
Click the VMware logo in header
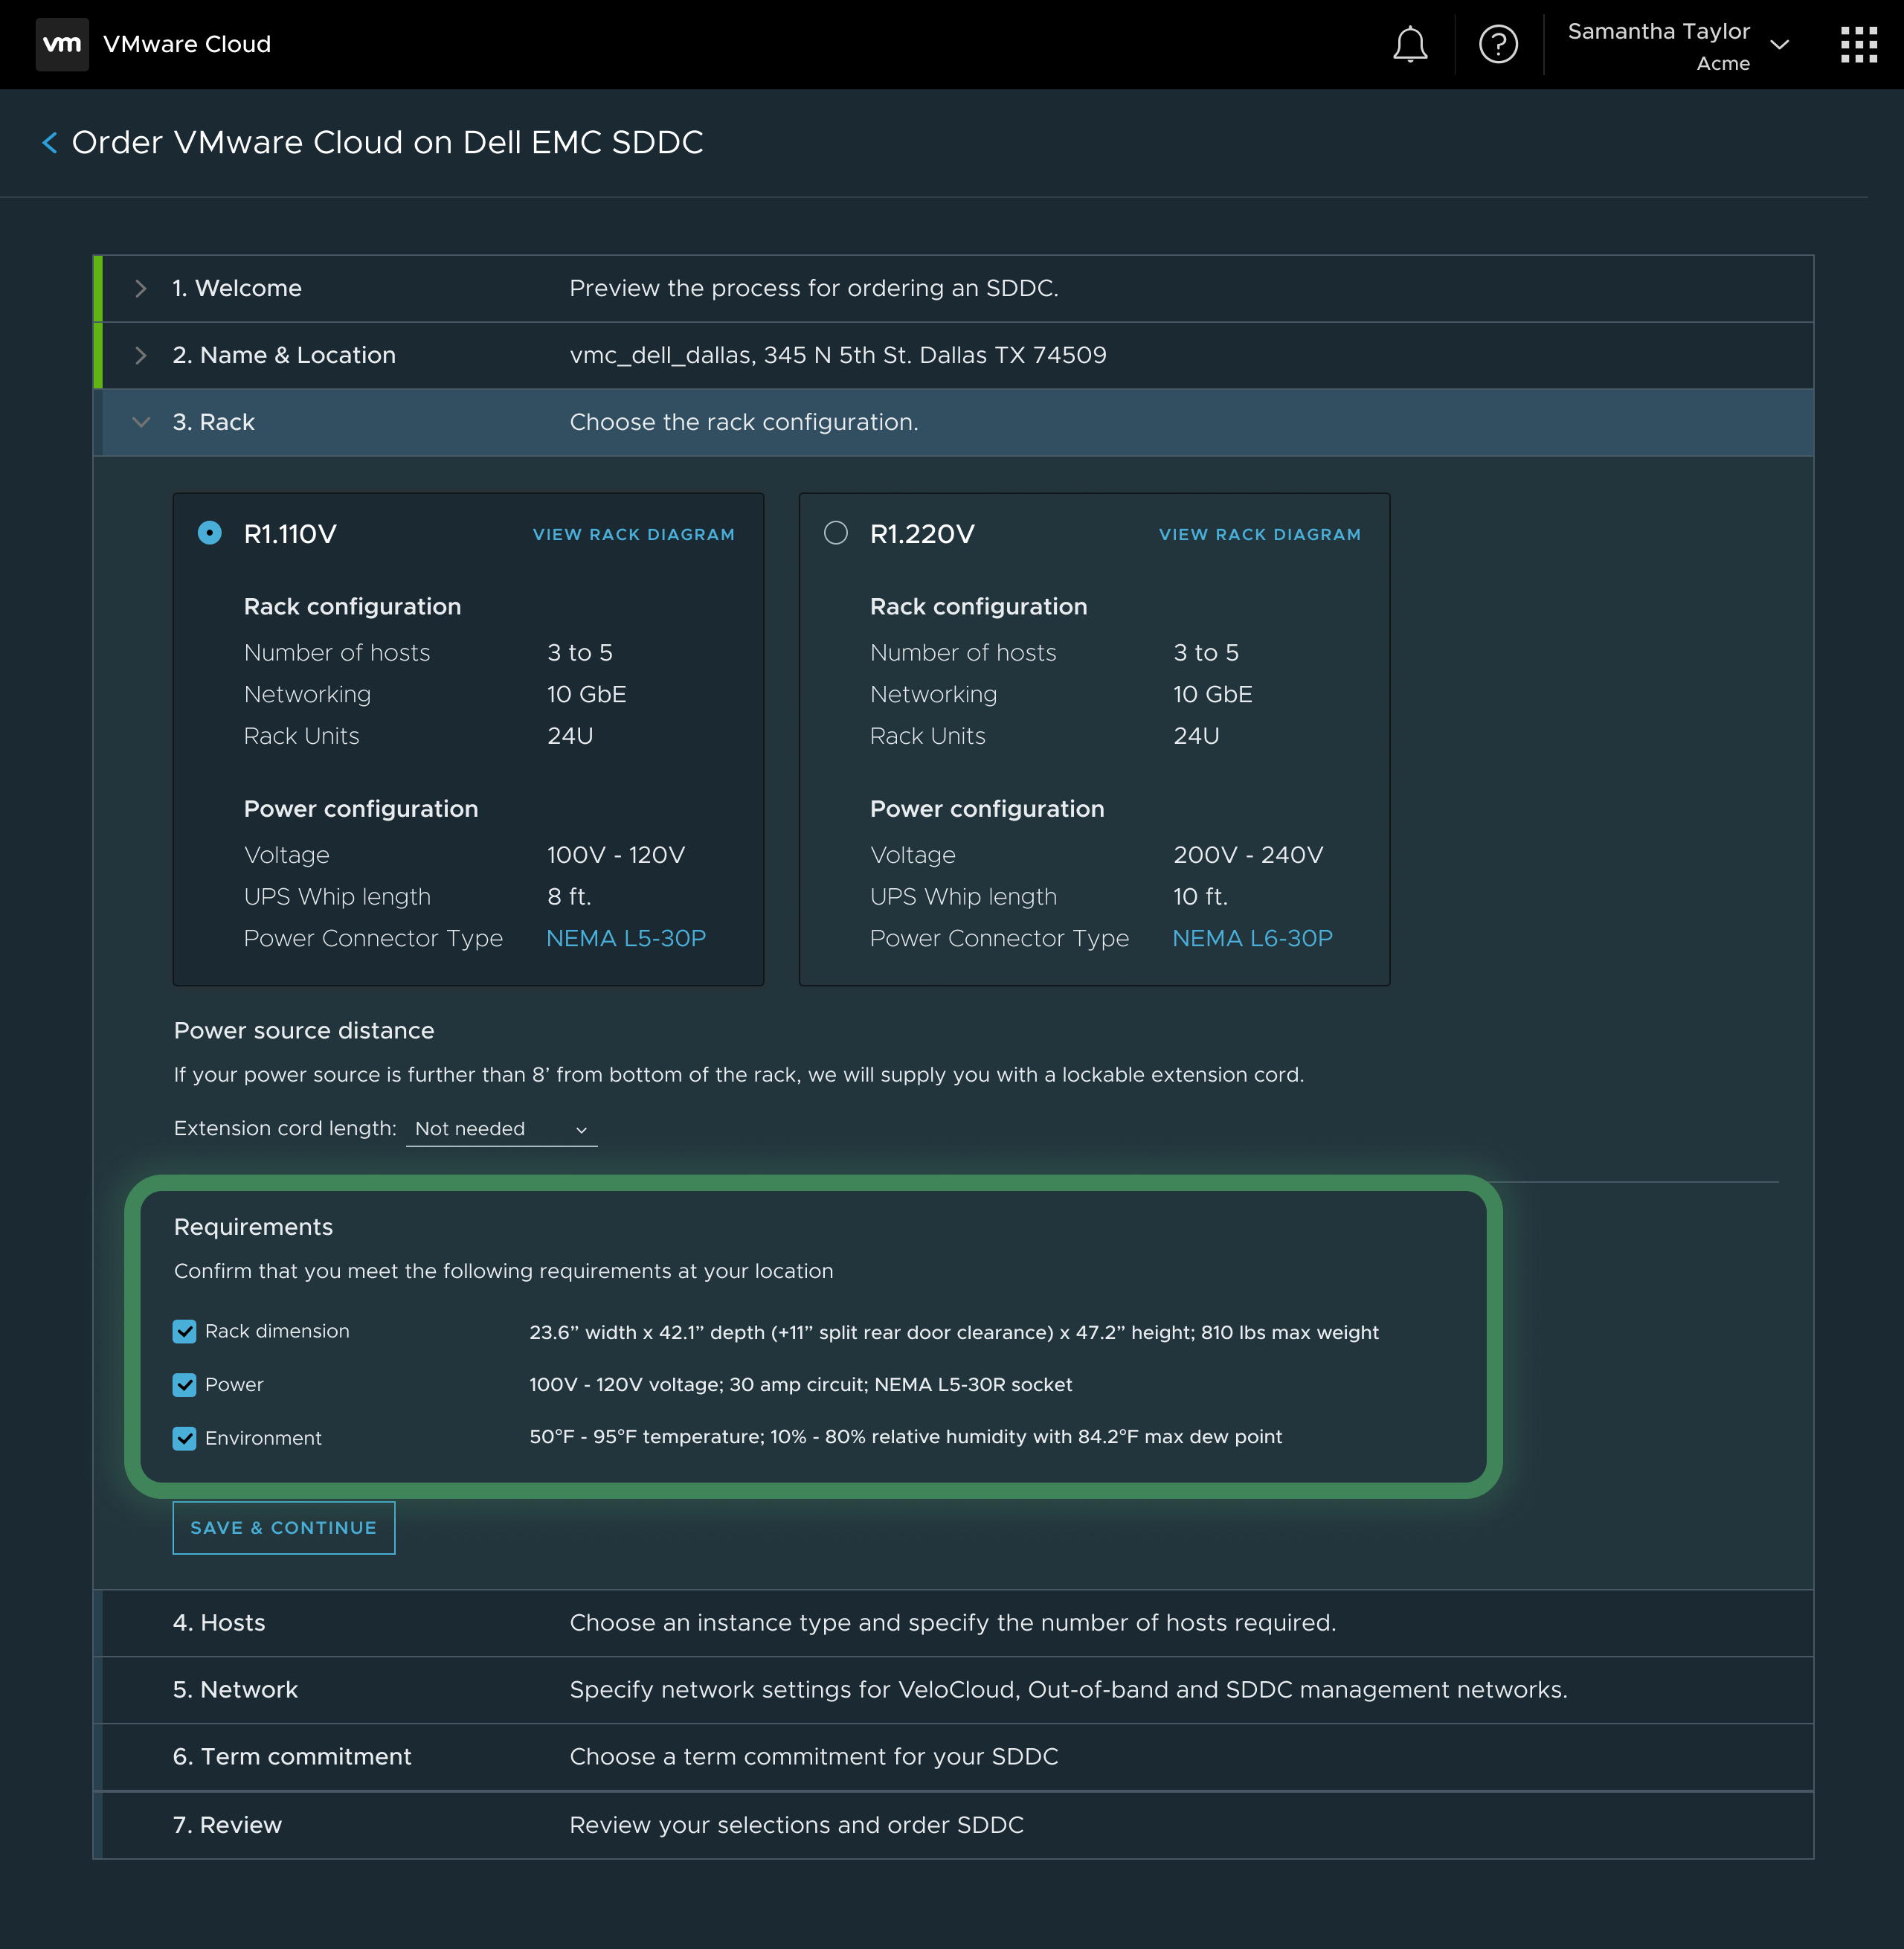(62, 44)
